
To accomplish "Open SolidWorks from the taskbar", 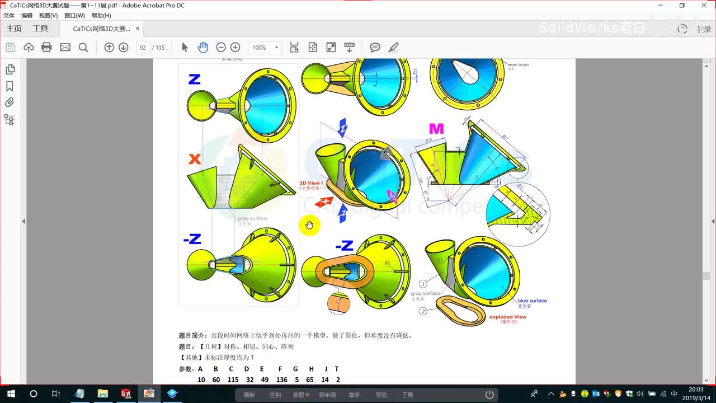I will click(126, 394).
